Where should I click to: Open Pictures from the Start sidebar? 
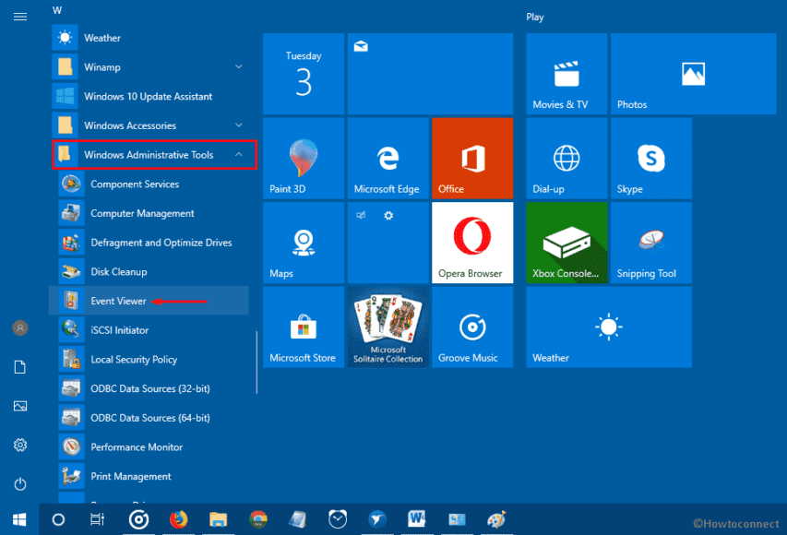pos(20,406)
